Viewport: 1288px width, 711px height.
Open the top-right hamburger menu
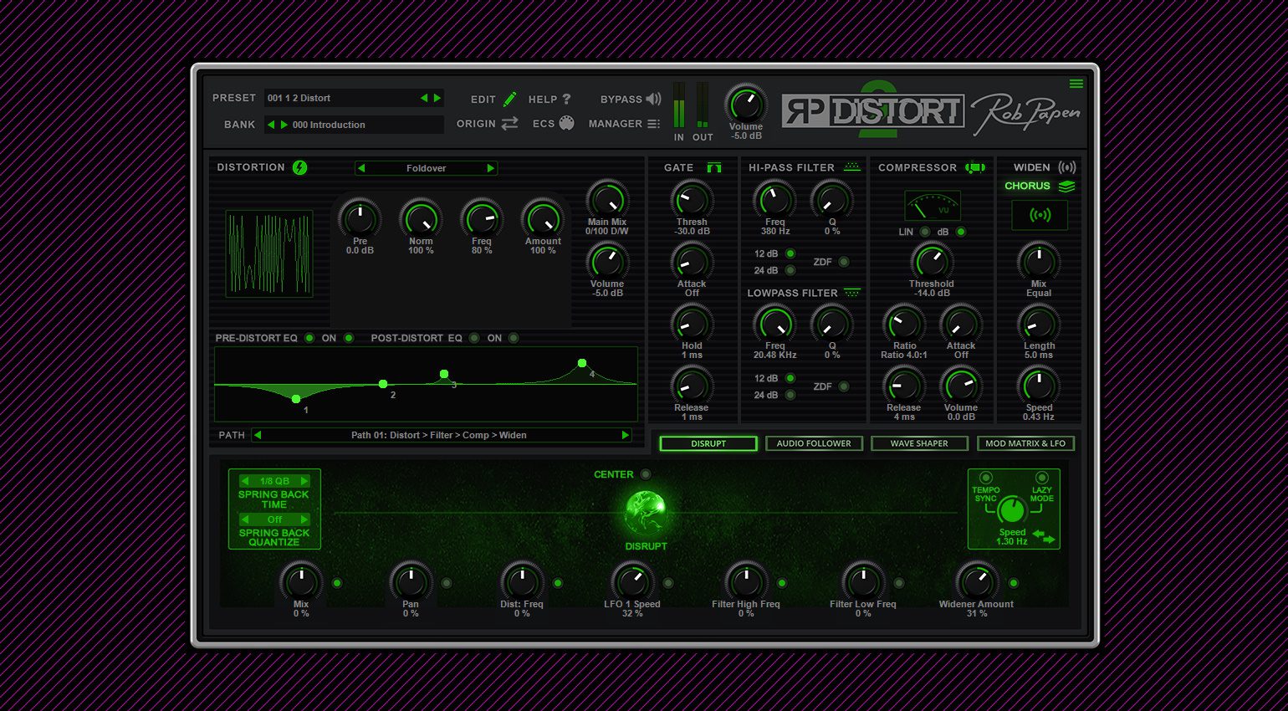pyautogui.click(x=1076, y=84)
